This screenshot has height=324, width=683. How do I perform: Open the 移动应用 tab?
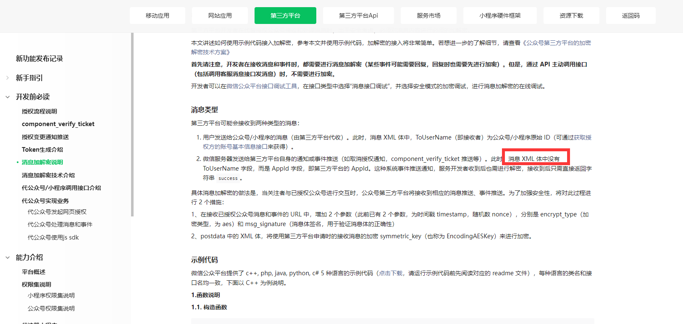(158, 16)
